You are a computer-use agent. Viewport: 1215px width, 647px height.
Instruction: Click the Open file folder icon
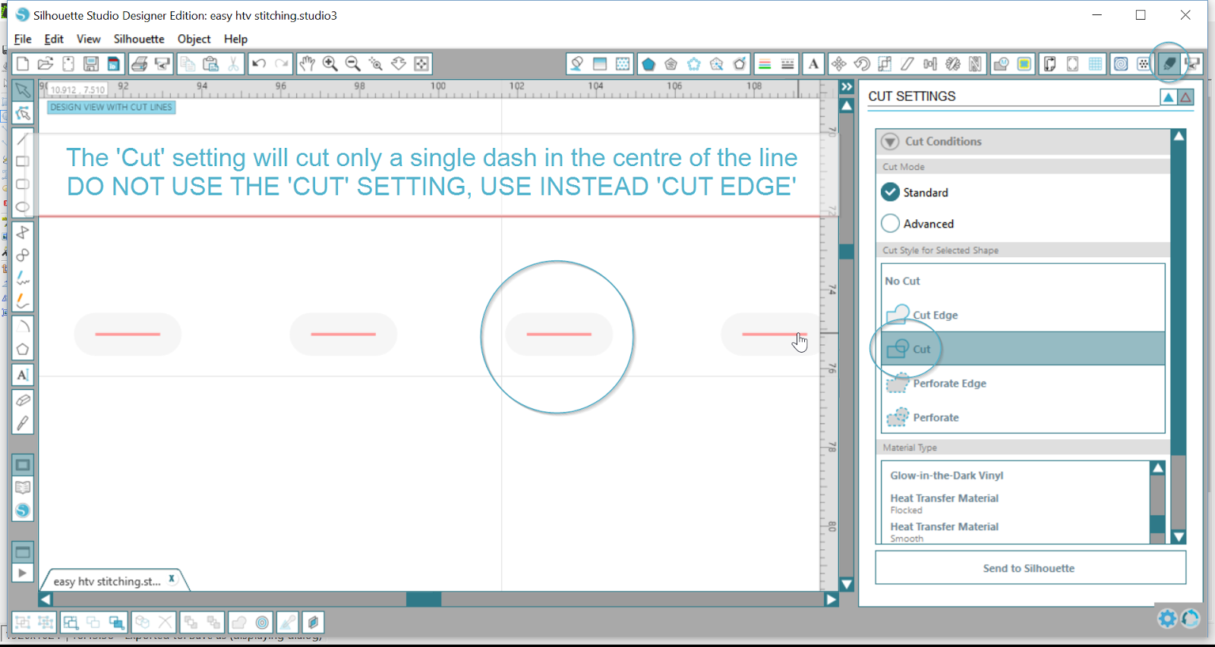46,64
